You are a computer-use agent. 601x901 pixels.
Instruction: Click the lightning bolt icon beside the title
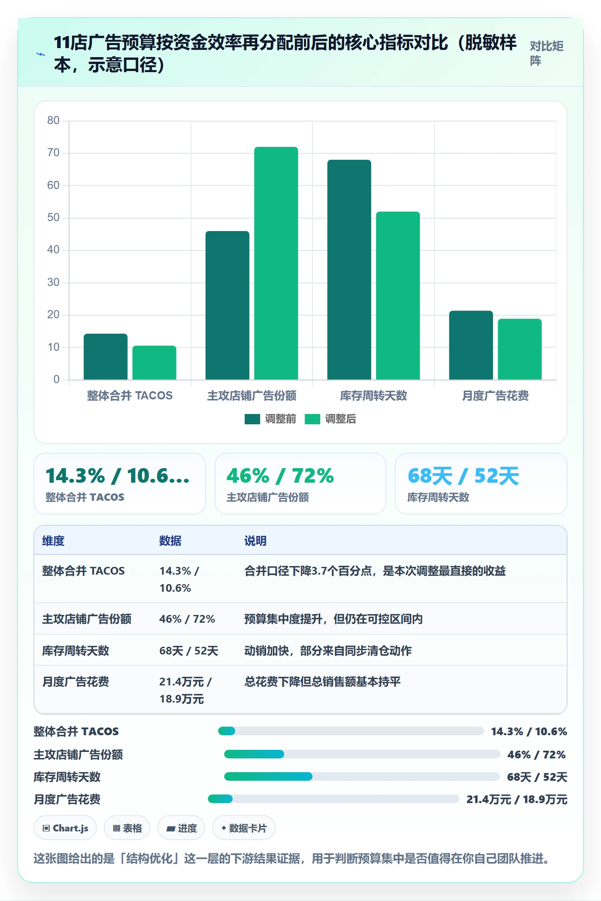click(41, 54)
